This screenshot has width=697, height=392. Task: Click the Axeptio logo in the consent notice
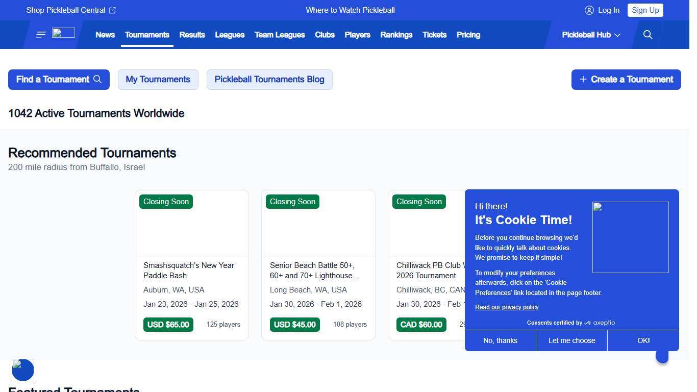(601, 323)
